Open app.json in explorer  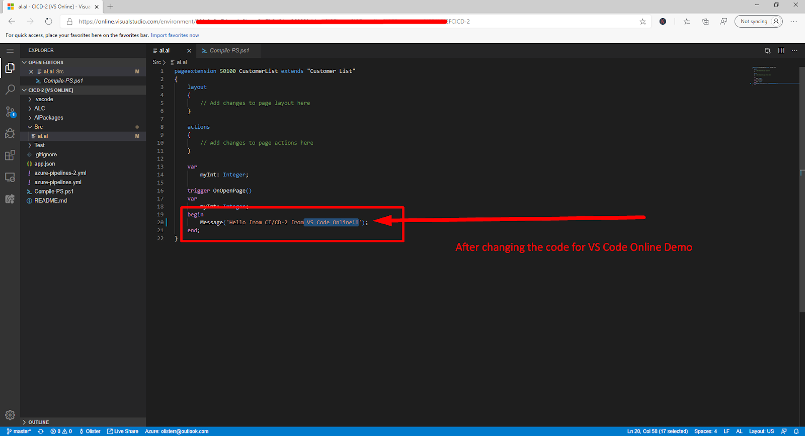pos(83,164)
